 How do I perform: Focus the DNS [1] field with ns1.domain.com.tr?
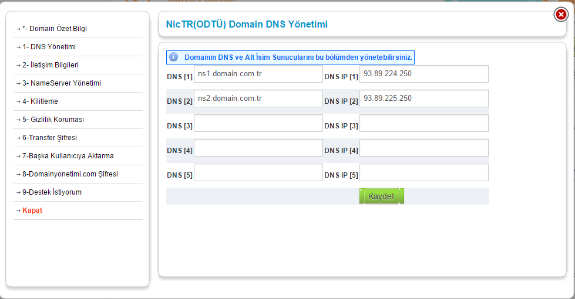[258, 74]
